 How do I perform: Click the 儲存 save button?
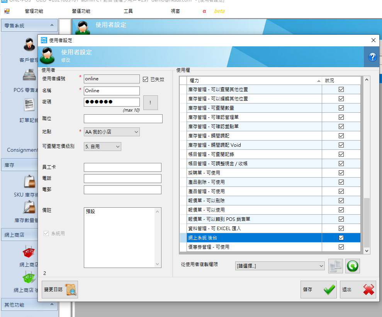pyautogui.click(x=318, y=290)
